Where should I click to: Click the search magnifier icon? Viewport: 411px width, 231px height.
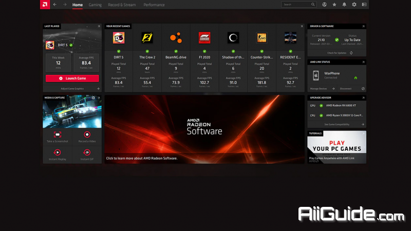click(313, 5)
